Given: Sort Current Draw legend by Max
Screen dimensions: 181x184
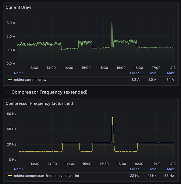Looking at the screenshot, I should tap(170, 73).
